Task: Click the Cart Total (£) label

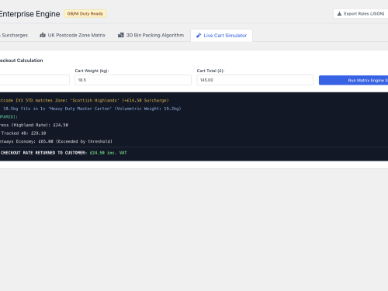Action: [x=210, y=71]
